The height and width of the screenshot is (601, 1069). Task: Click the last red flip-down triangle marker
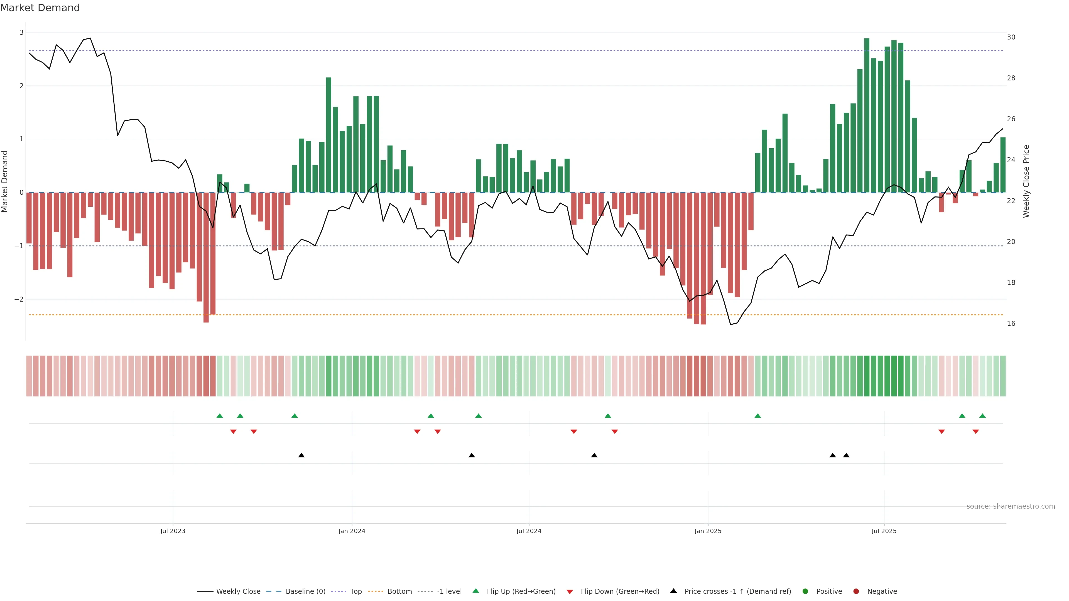[x=976, y=432]
